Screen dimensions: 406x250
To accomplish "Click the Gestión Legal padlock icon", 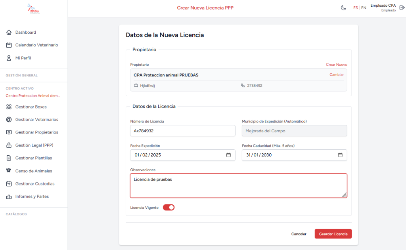I will 9,145.
